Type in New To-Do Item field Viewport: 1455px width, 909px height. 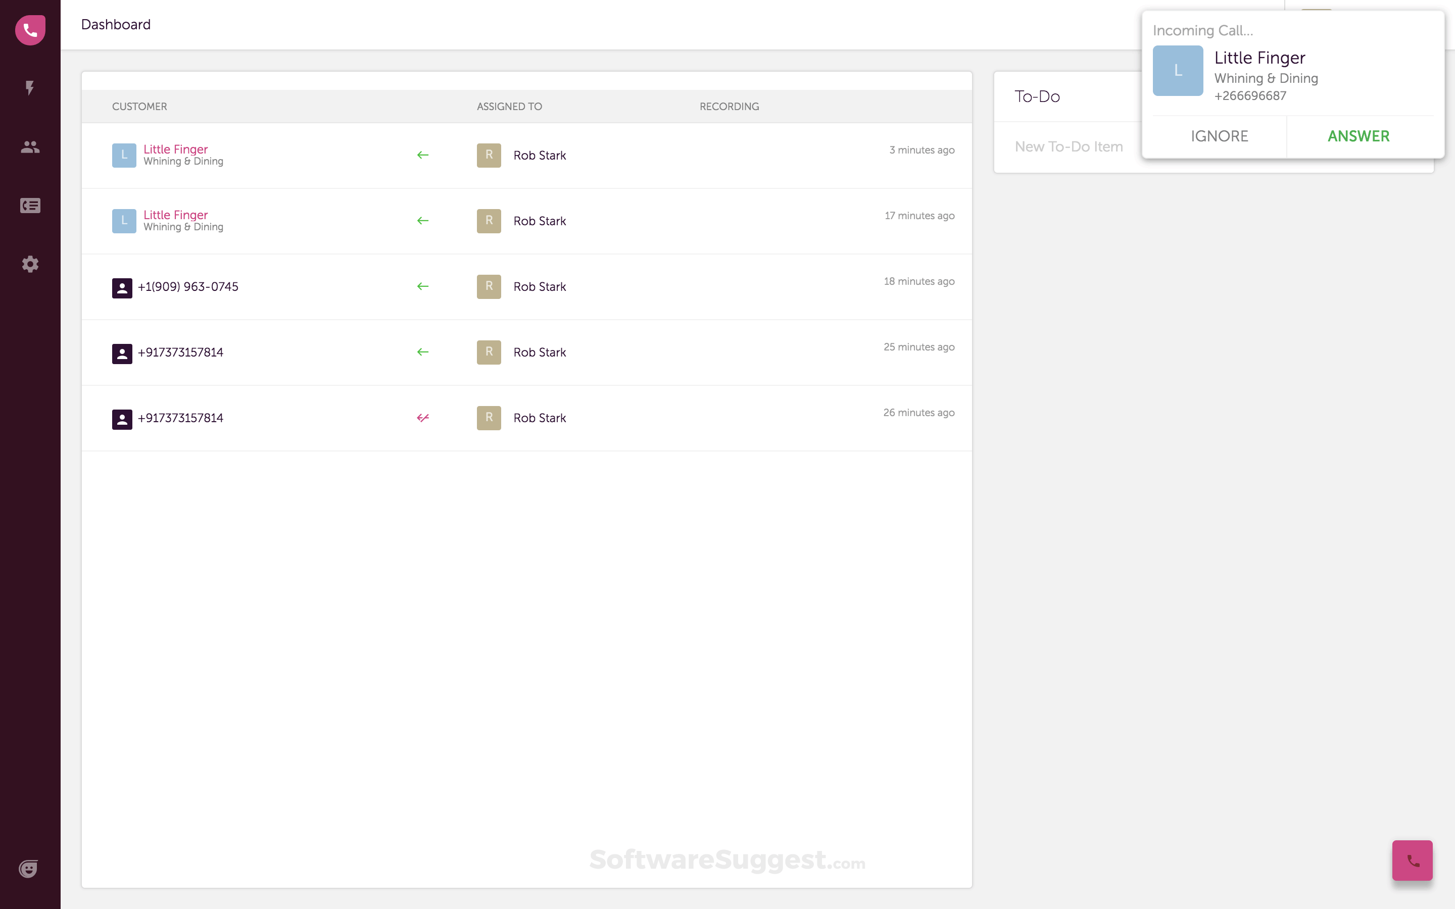pyautogui.click(x=1070, y=146)
